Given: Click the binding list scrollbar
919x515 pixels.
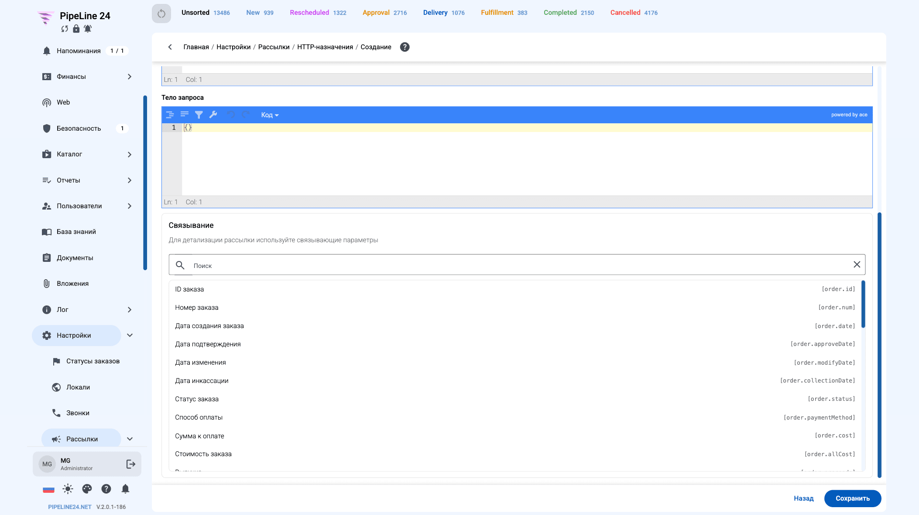Looking at the screenshot, I should pos(863,304).
